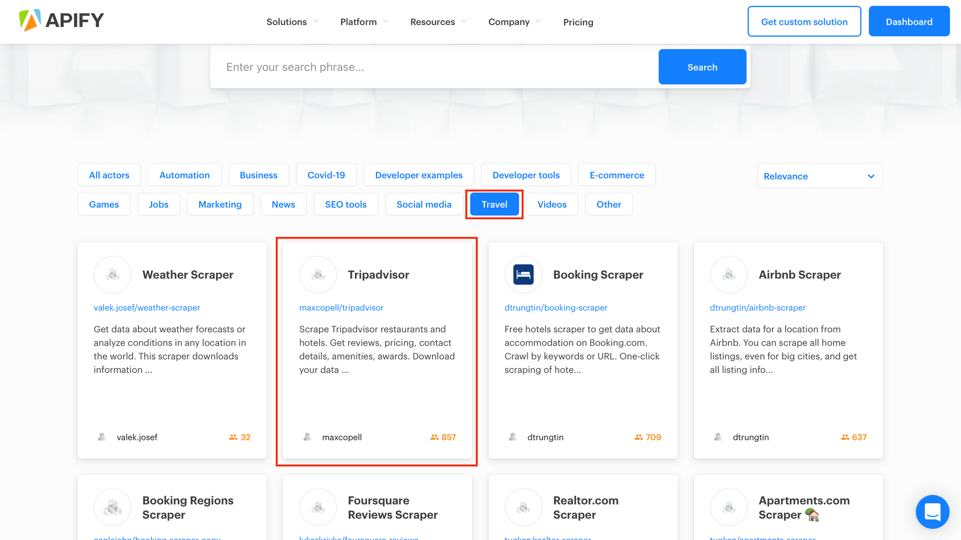
Task: Click the Foursquare Reviews Scraper icon
Action: tap(318, 507)
